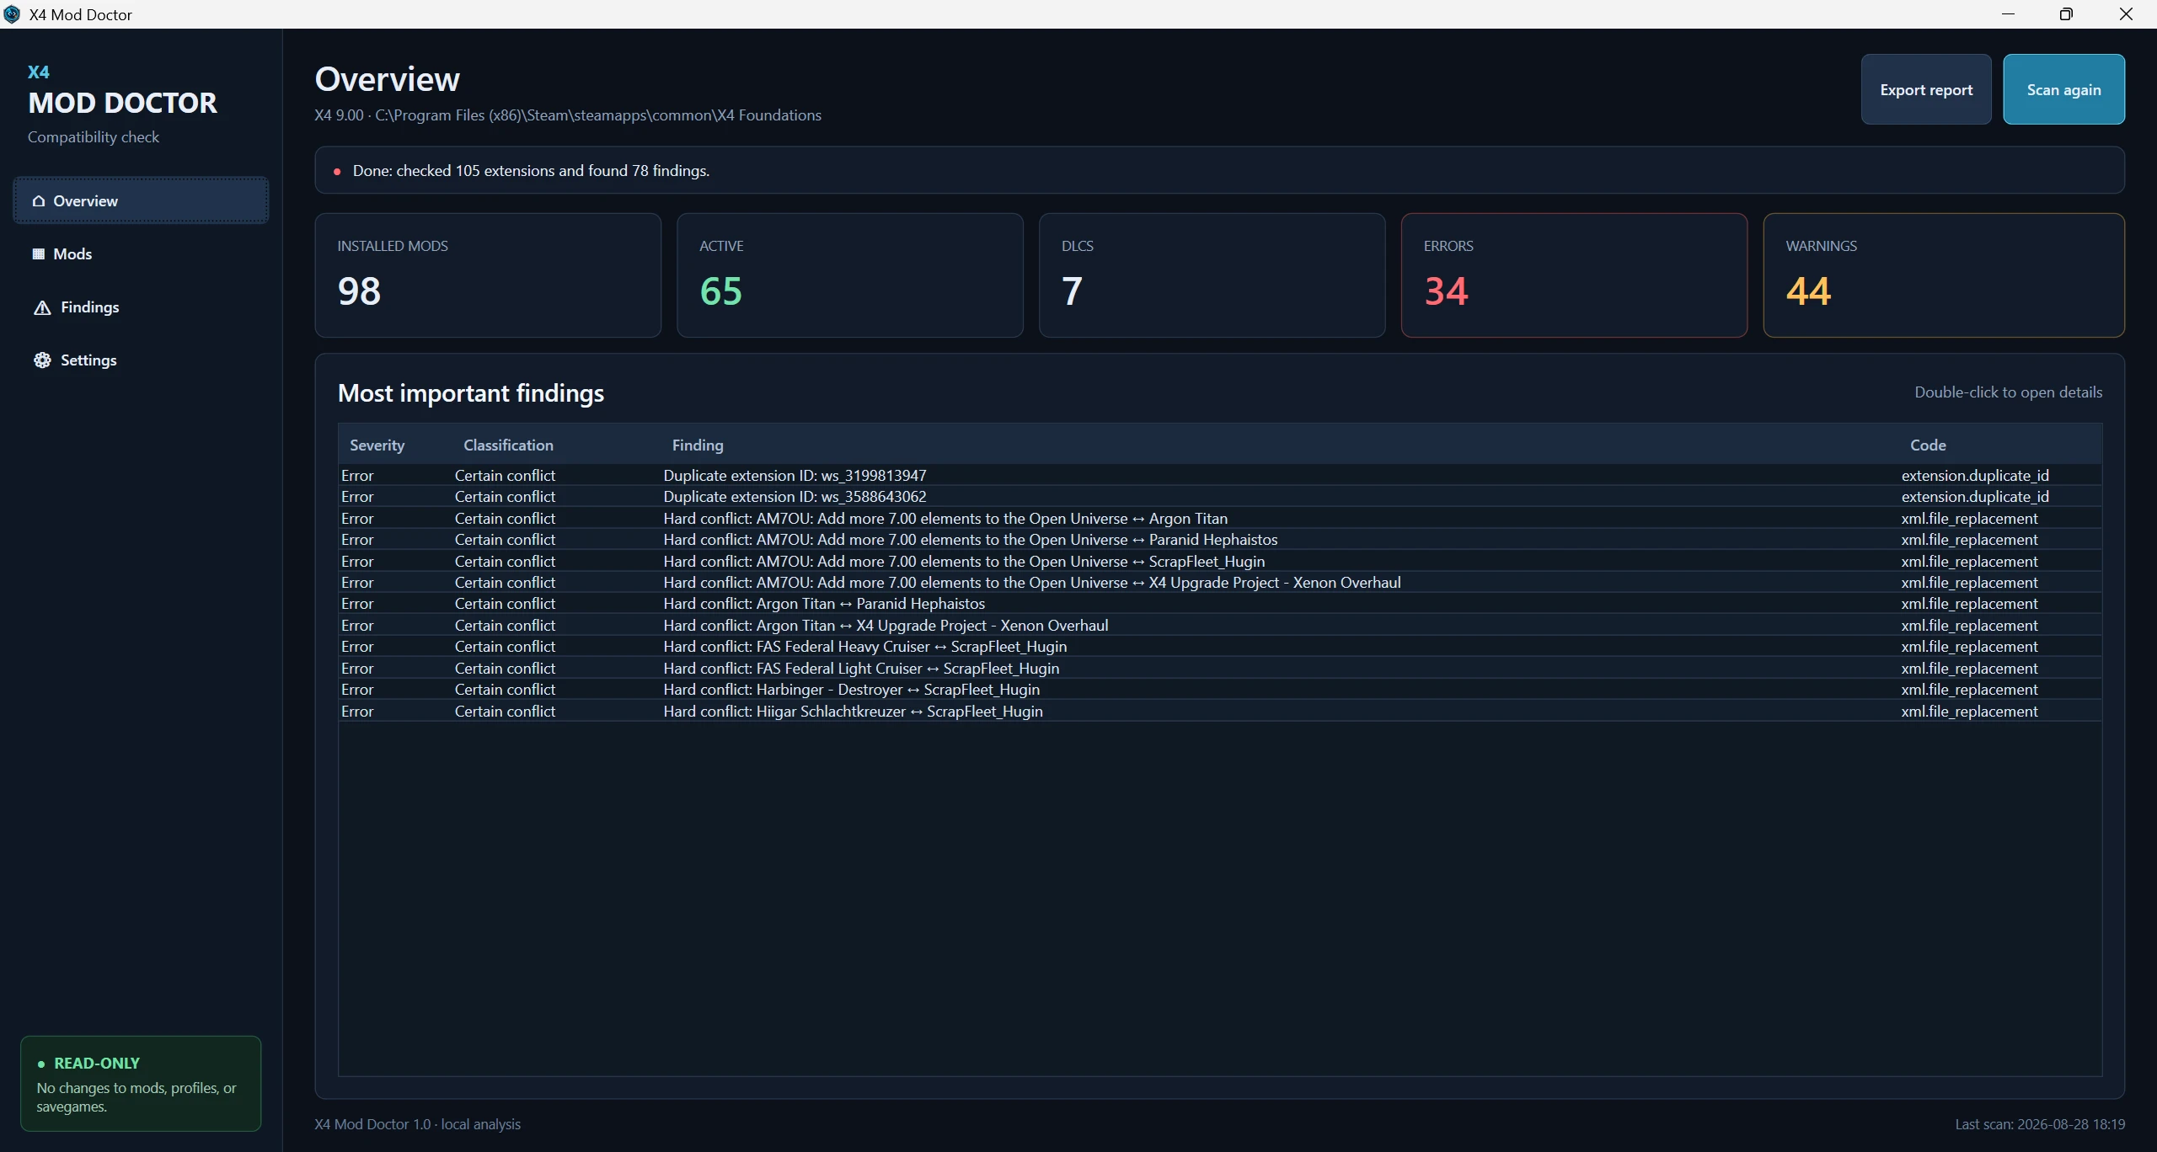Screen dimensions: 2157x1152
Task: Select the Argon Titan ↔ X4 Upgrade Project row
Action: pyautogui.click(x=1220, y=626)
